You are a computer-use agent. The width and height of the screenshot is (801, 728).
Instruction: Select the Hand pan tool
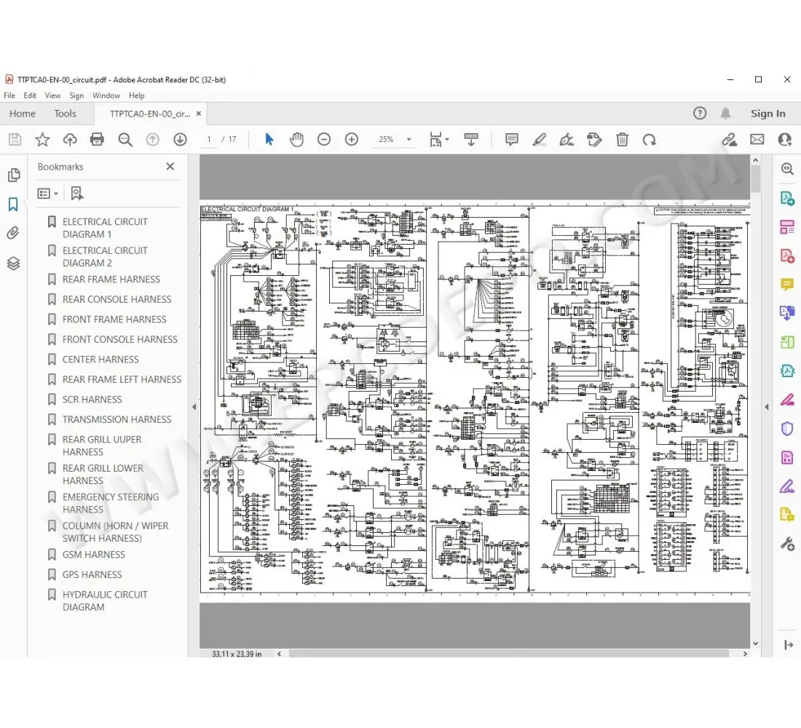point(296,139)
